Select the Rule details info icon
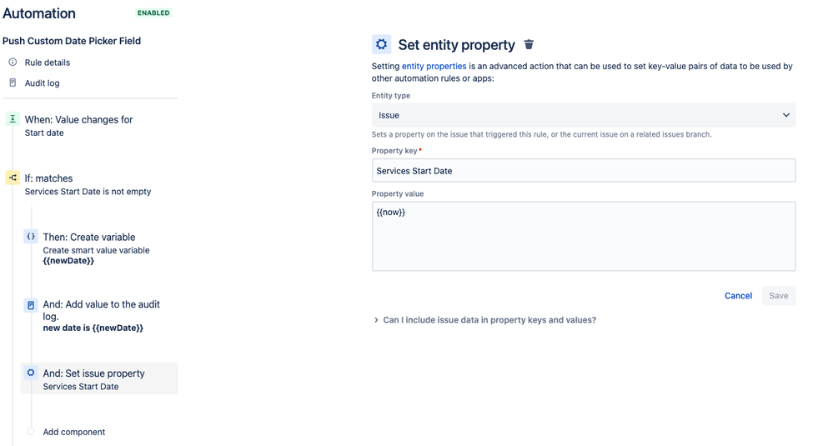The height and width of the screenshot is (446, 833). click(13, 63)
